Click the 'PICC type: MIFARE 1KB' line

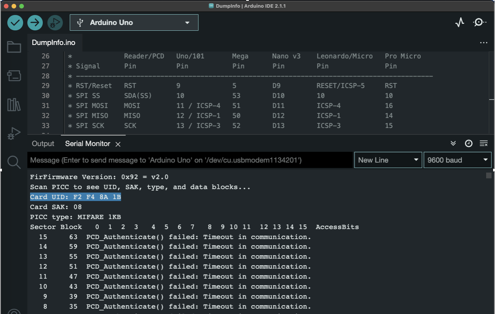pyautogui.click(x=76, y=217)
